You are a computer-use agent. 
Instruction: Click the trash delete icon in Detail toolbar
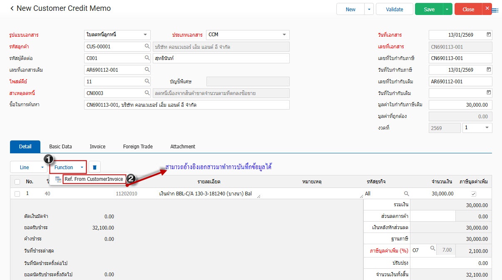tap(94, 167)
